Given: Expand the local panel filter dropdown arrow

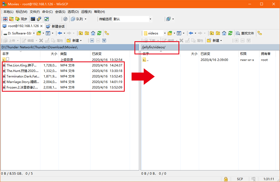Looking at the screenshot, I should pyautogui.click(x=52, y=33).
